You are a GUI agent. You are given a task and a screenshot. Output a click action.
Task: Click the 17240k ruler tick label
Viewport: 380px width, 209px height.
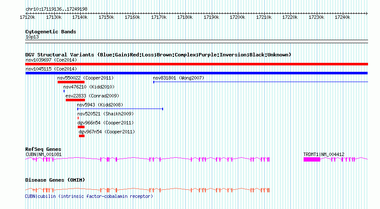click(342, 17)
